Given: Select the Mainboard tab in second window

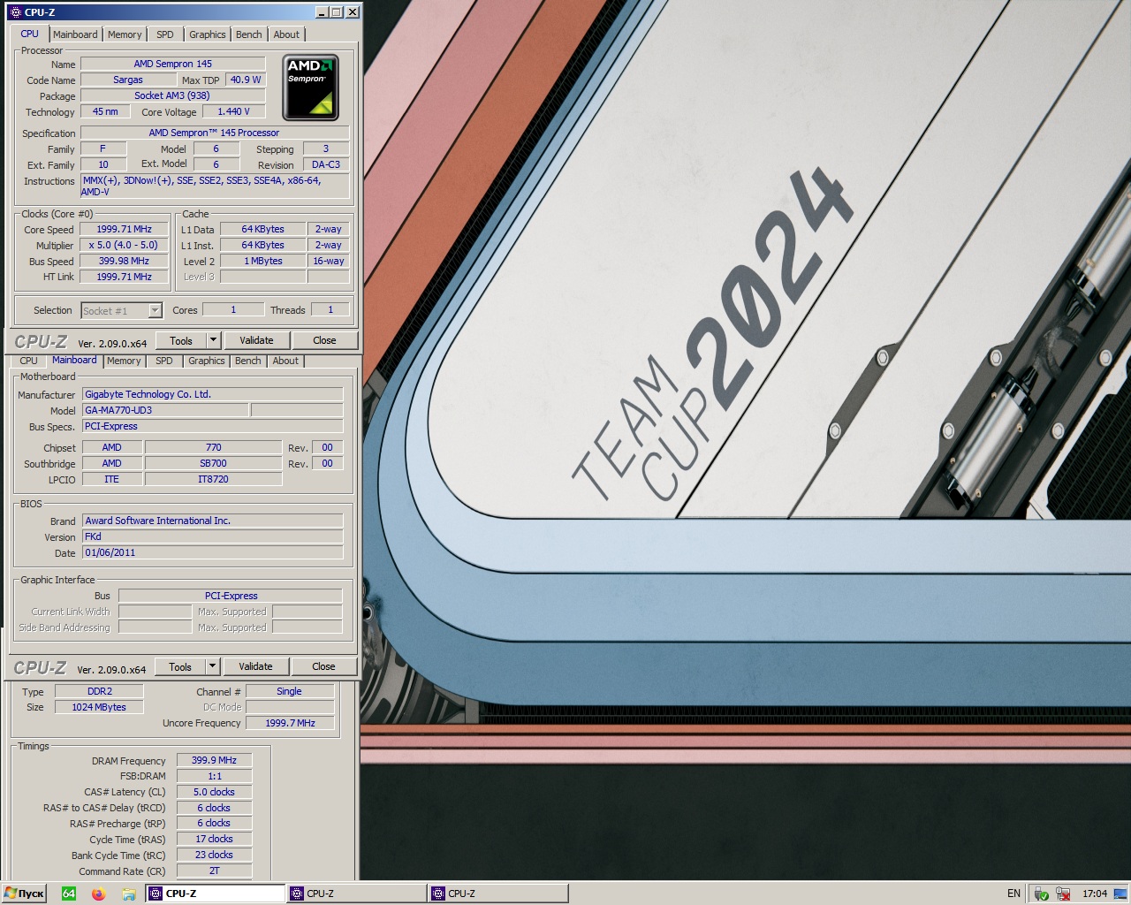Looking at the screenshot, I should (x=74, y=360).
